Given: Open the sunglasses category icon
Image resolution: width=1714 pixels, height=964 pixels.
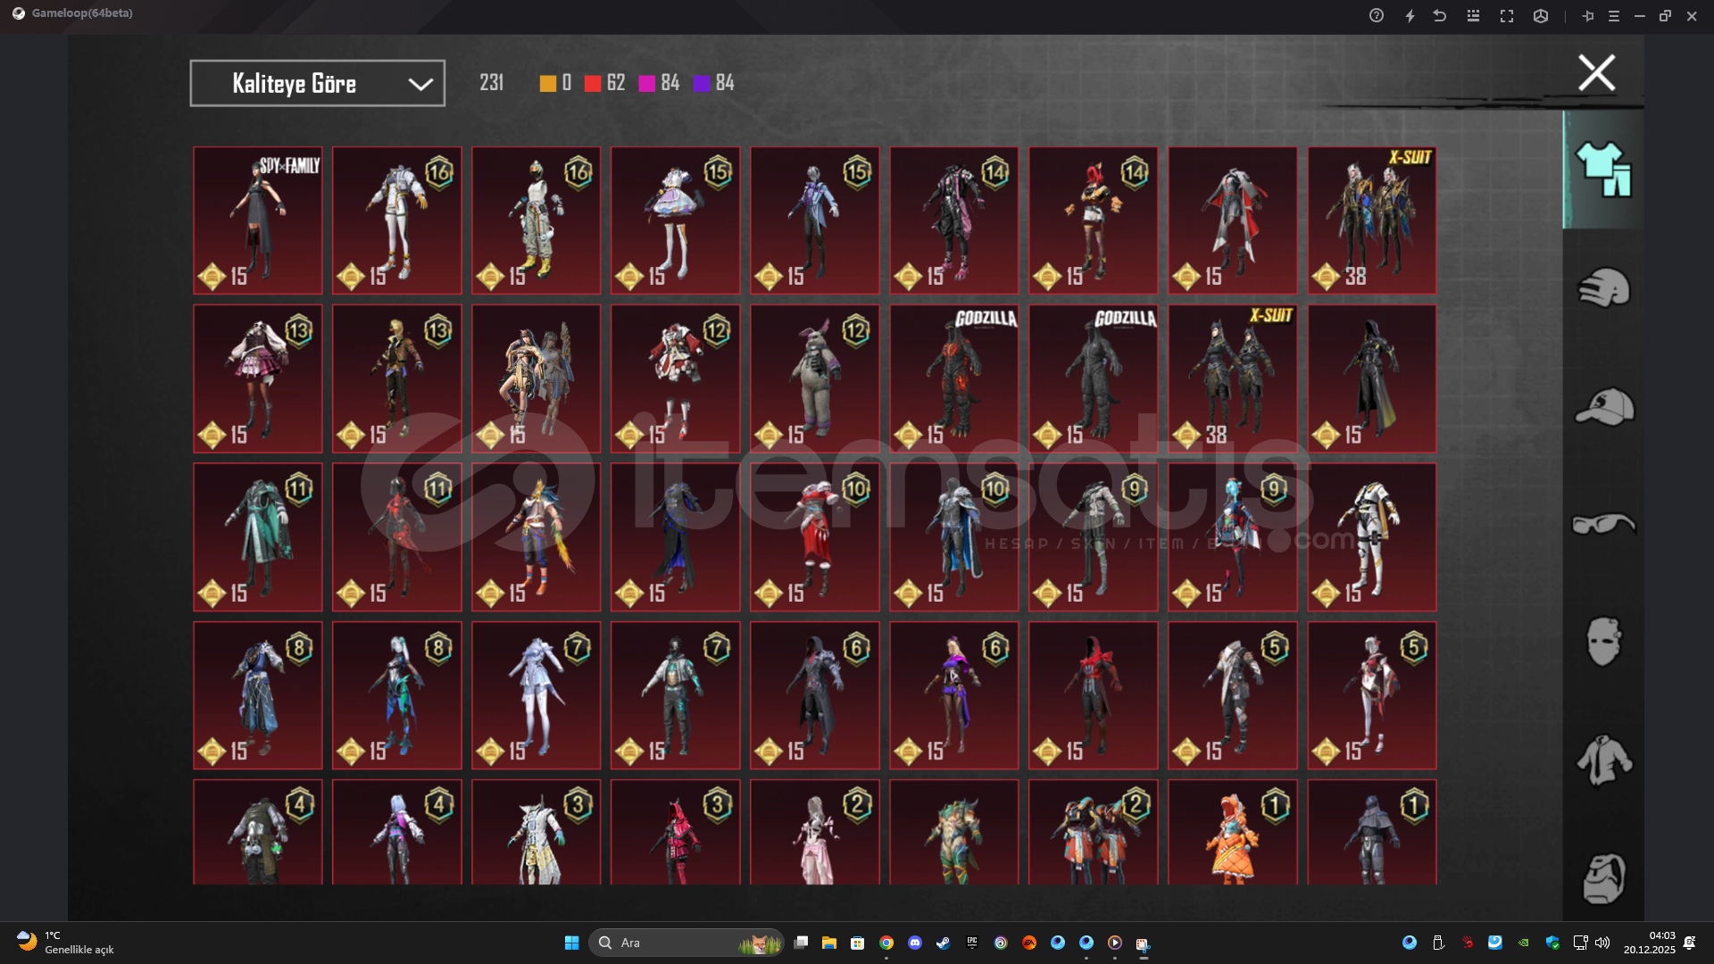Looking at the screenshot, I should (1603, 524).
